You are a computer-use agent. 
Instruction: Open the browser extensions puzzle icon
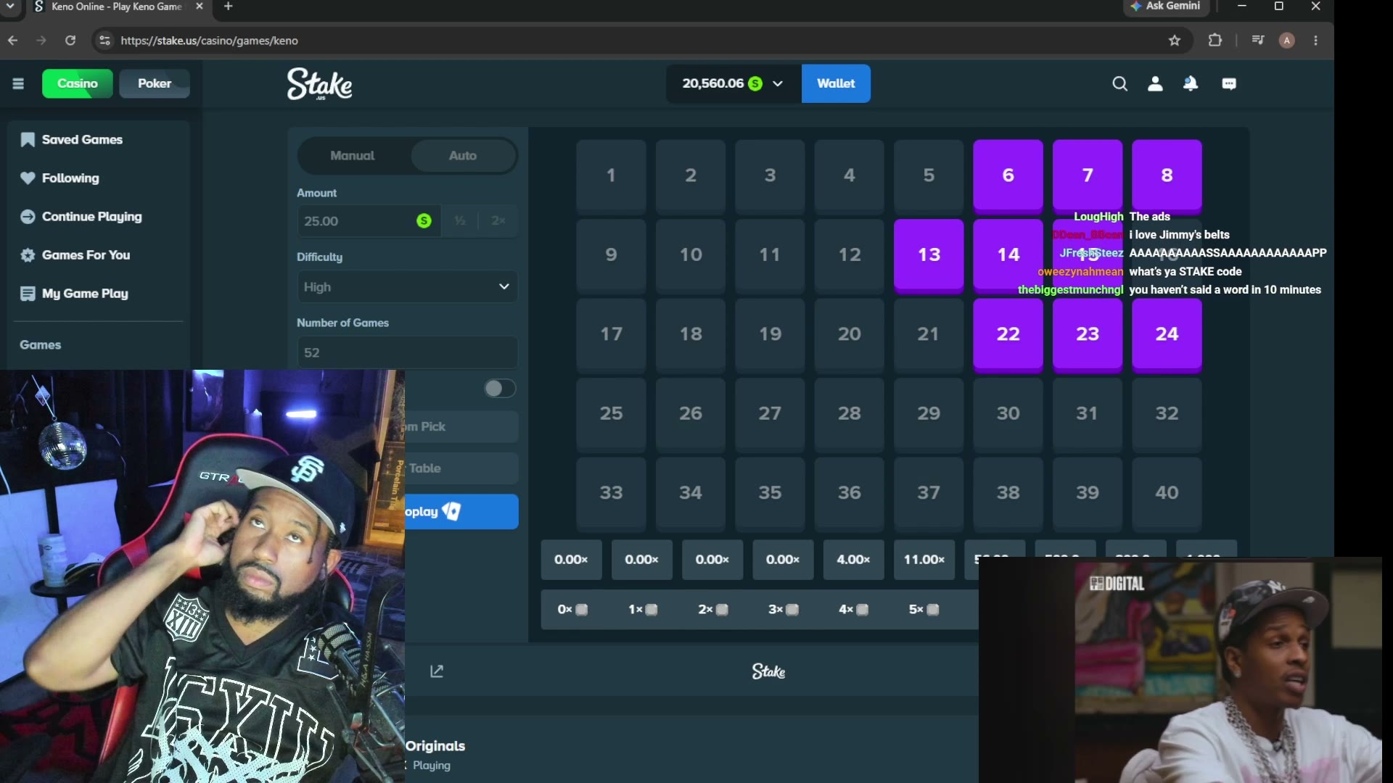[1215, 41]
